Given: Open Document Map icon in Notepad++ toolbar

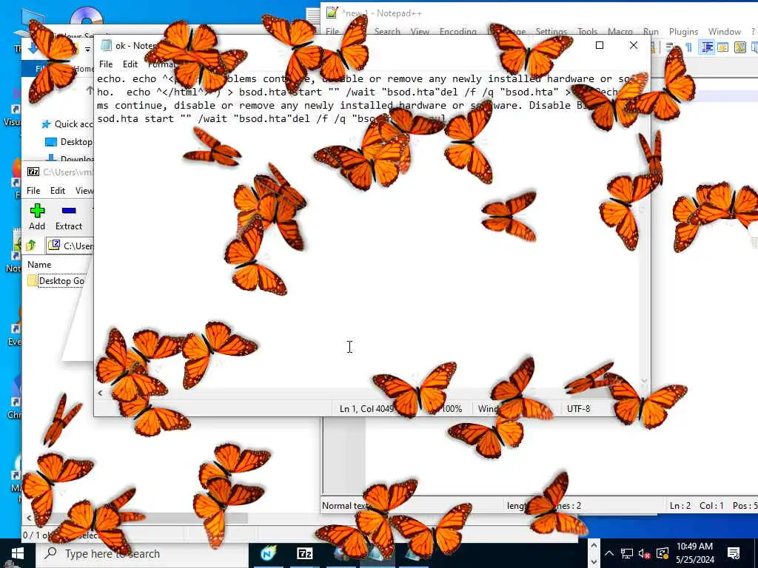Looking at the screenshot, I should (739, 47).
